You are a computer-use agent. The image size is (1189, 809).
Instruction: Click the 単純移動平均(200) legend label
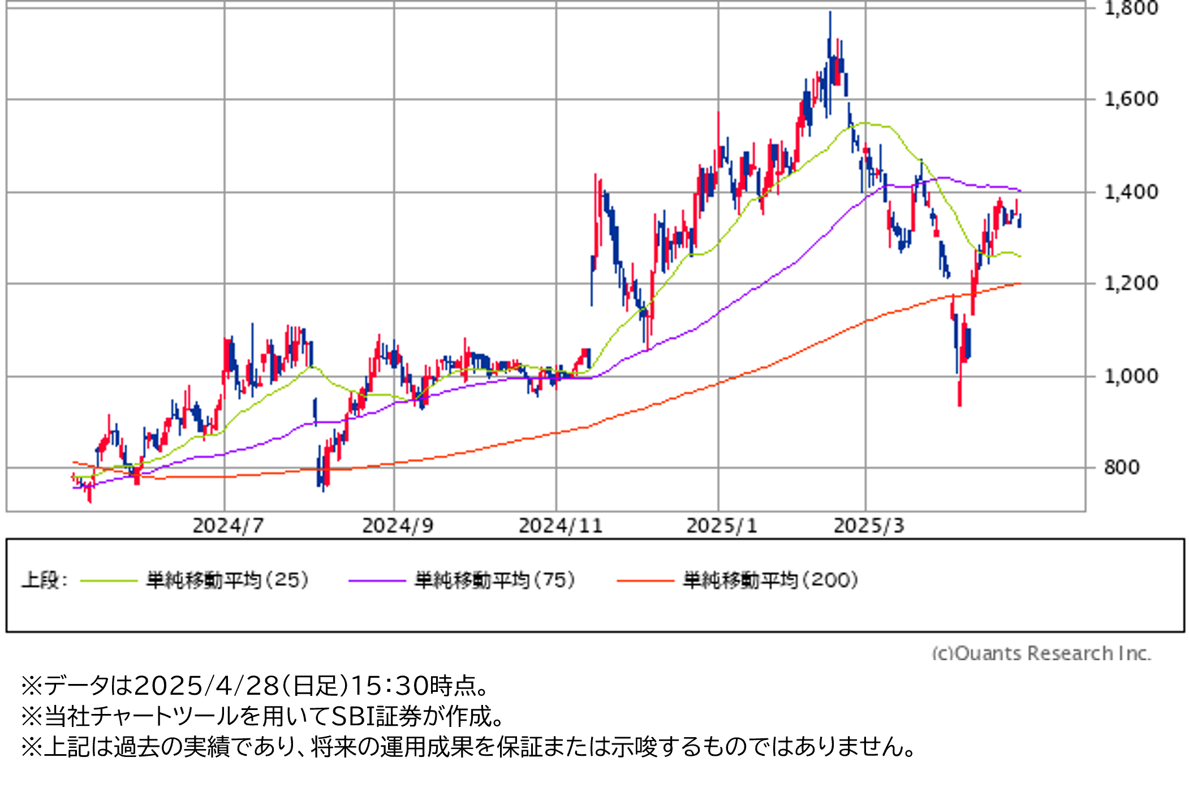tap(770, 580)
